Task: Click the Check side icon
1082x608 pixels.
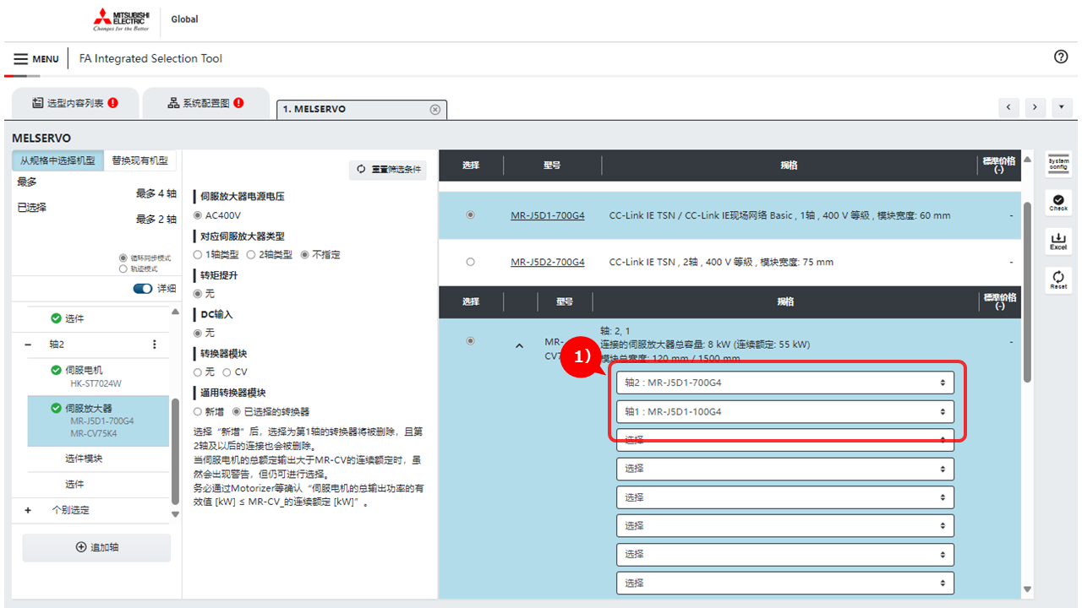Action: point(1058,202)
